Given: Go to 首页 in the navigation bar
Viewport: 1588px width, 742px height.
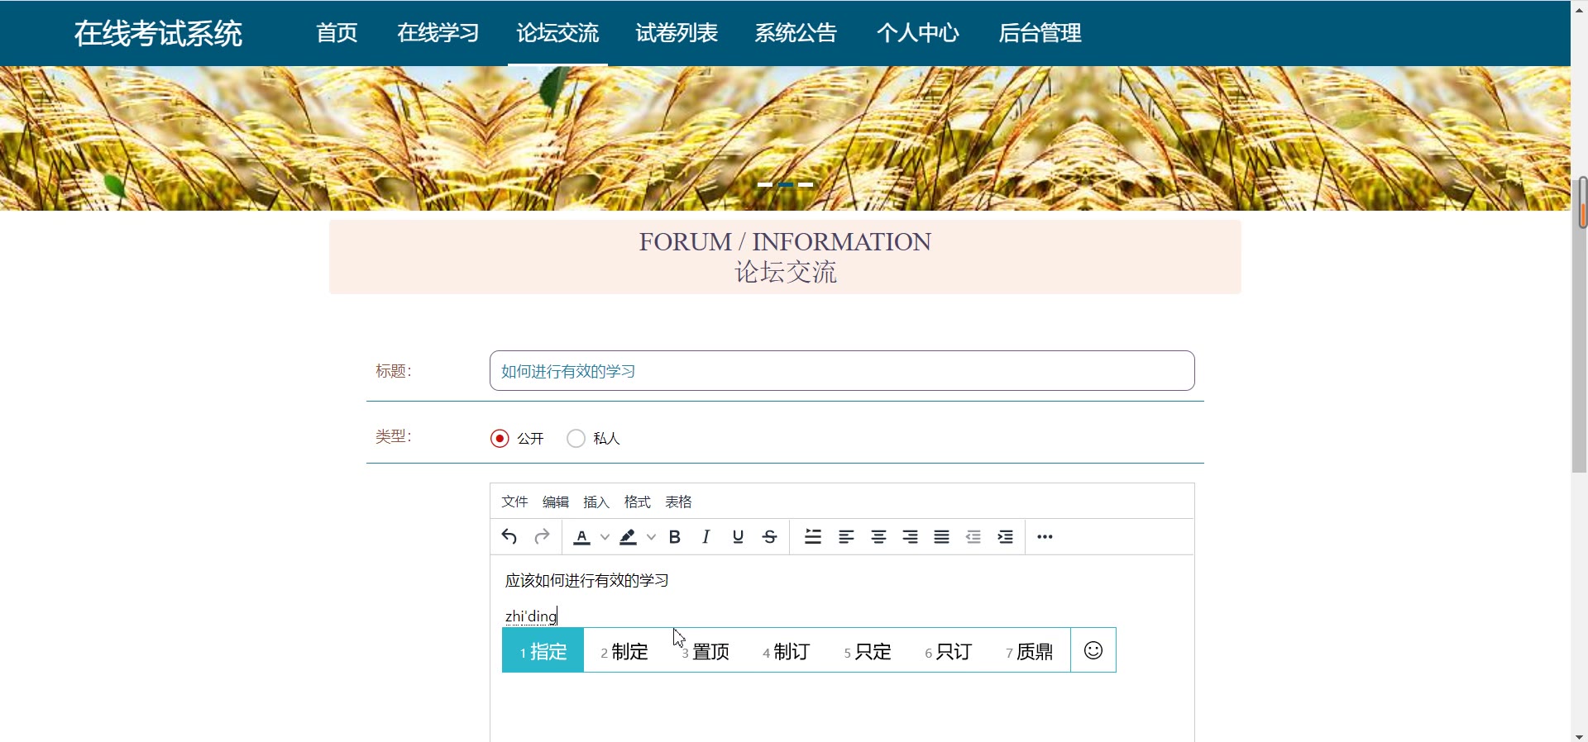Looking at the screenshot, I should [337, 33].
